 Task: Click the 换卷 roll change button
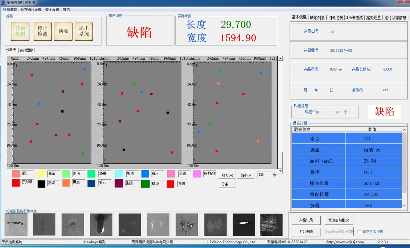pyautogui.click(x=63, y=31)
